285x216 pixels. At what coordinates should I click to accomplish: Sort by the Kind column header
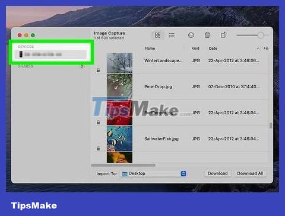click(195, 49)
